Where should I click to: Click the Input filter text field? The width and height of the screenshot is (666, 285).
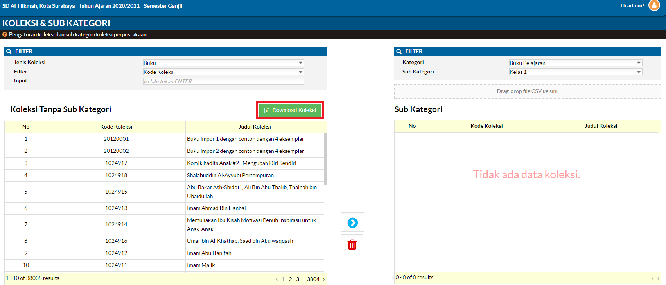pyautogui.click(x=223, y=81)
